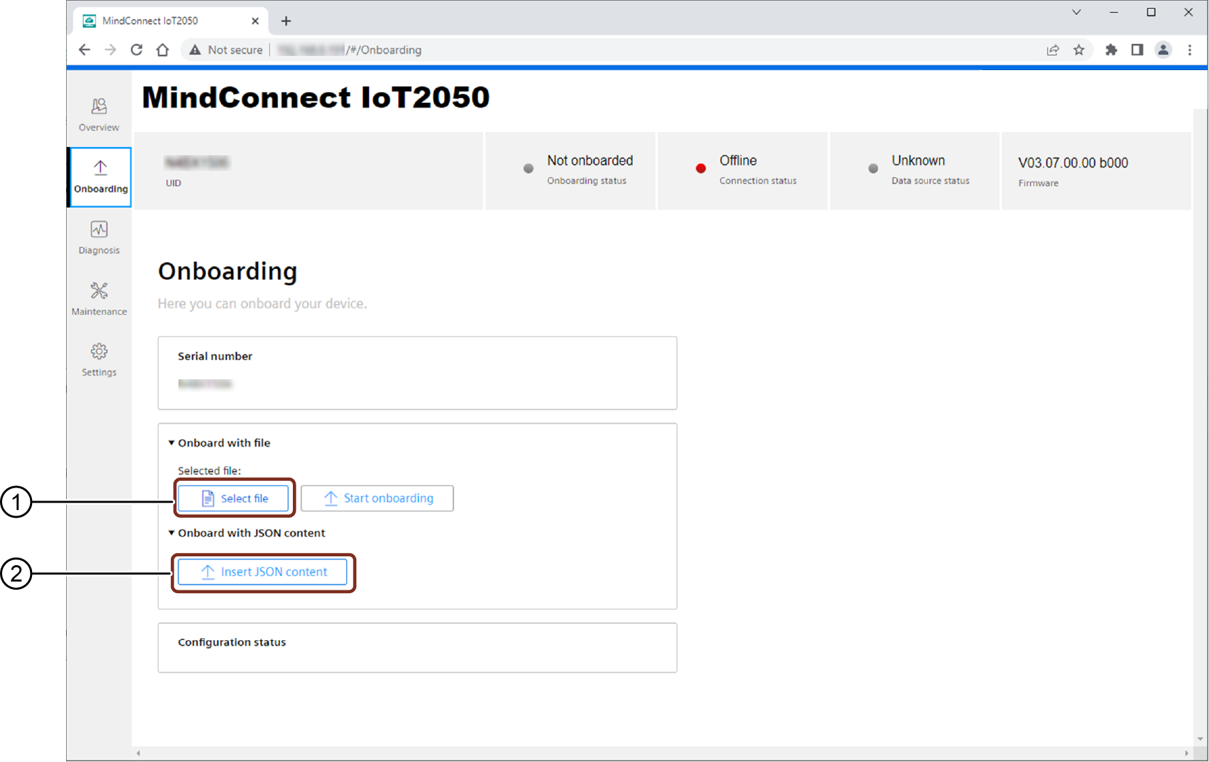Image resolution: width=1209 pixels, height=762 pixels.
Task: Share this page using the share icon
Action: point(1053,50)
